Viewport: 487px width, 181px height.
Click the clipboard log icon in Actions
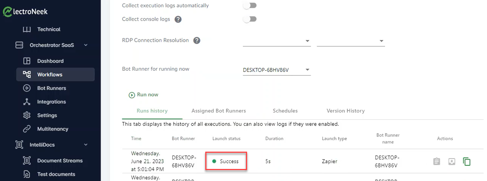[x=437, y=161]
